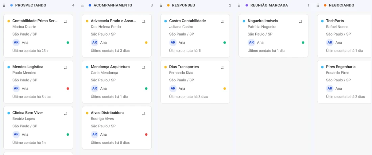372x155 pixels.
Task: Open the Mendes Logística card title
Action: (28, 67)
